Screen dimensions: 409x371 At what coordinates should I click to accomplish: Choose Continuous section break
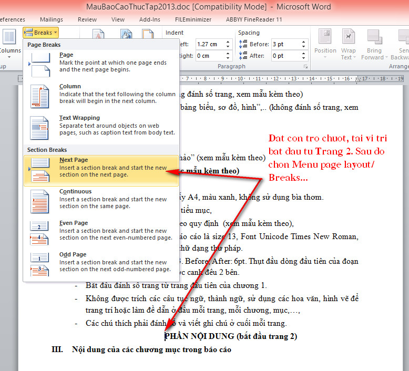[101, 201]
